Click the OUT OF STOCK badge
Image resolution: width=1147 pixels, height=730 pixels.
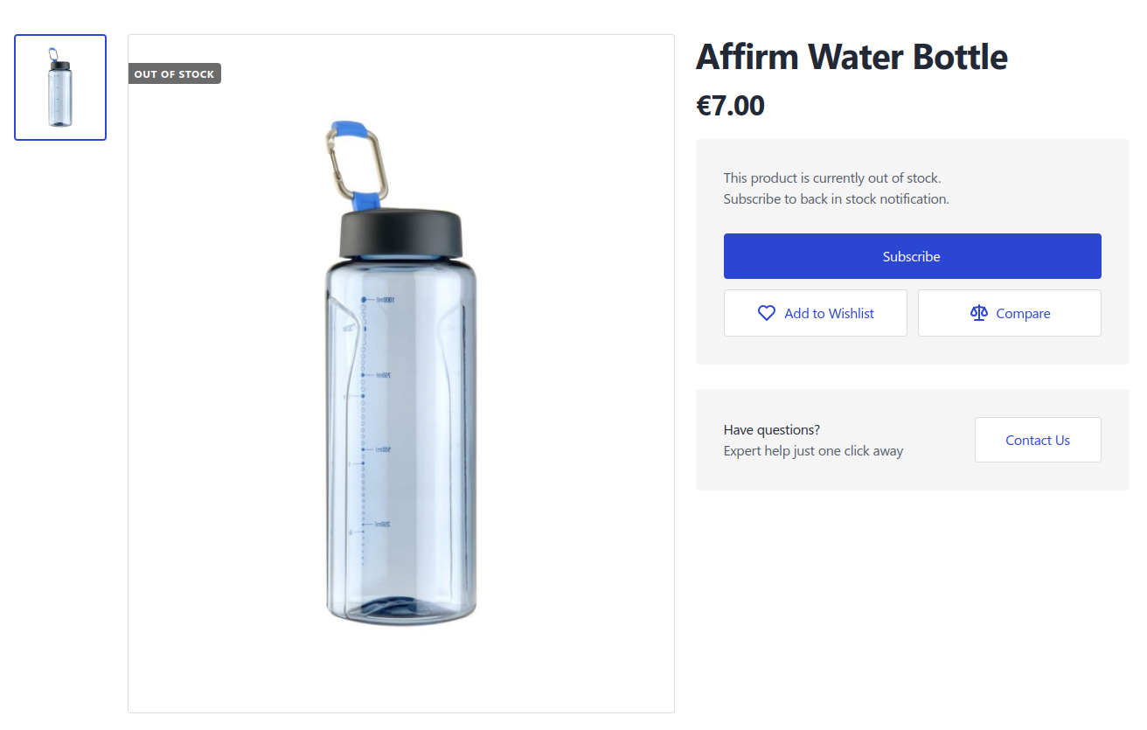(174, 73)
